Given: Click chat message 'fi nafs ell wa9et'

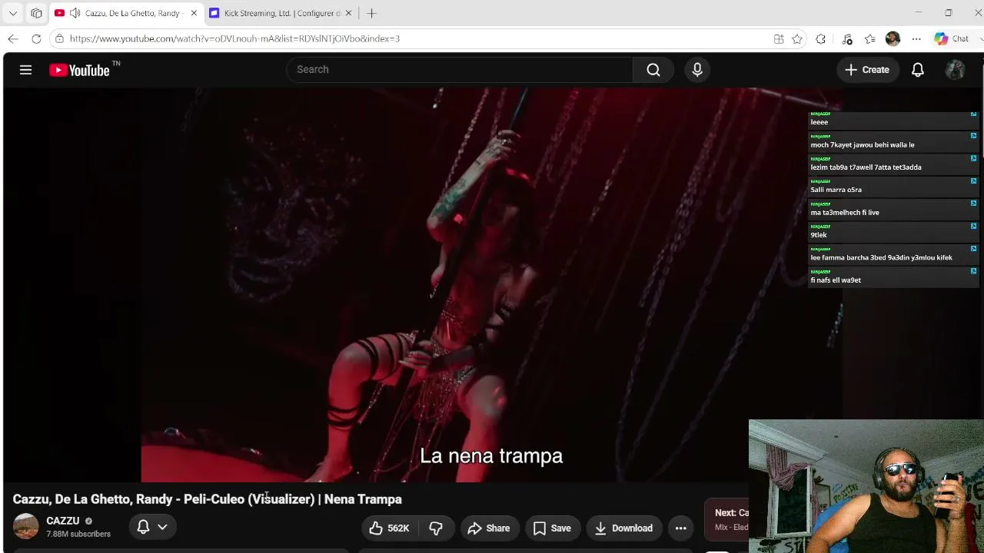Looking at the screenshot, I should point(836,280).
